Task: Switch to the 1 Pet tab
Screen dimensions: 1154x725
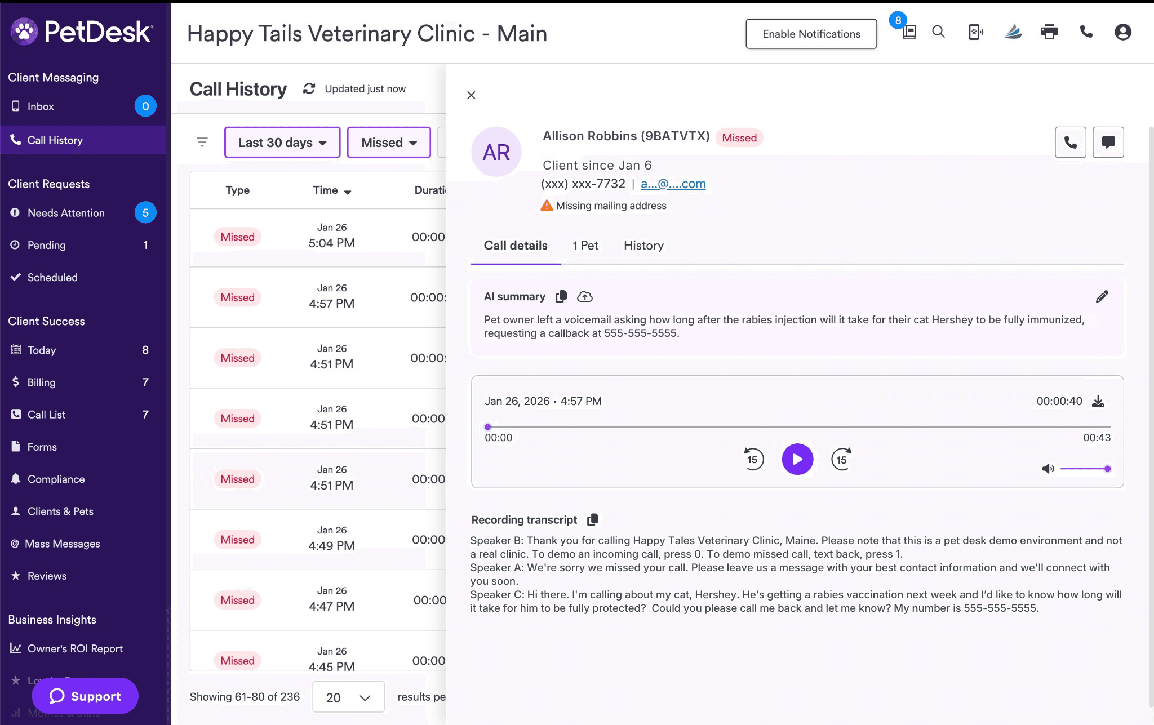Action: pos(585,246)
